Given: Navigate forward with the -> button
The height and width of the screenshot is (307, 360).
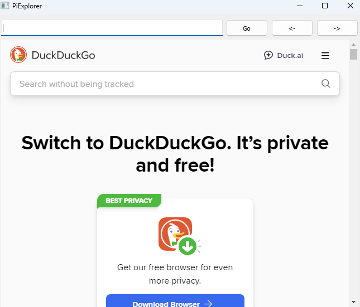Looking at the screenshot, I should [x=337, y=28].
